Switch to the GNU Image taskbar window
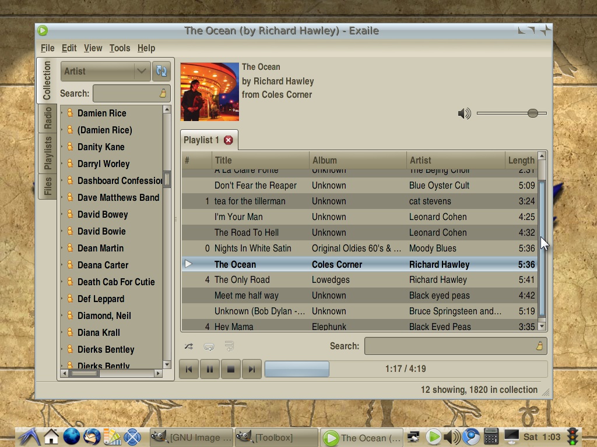Screen dimensions: 597x447 pyautogui.click(x=191, y=438)
